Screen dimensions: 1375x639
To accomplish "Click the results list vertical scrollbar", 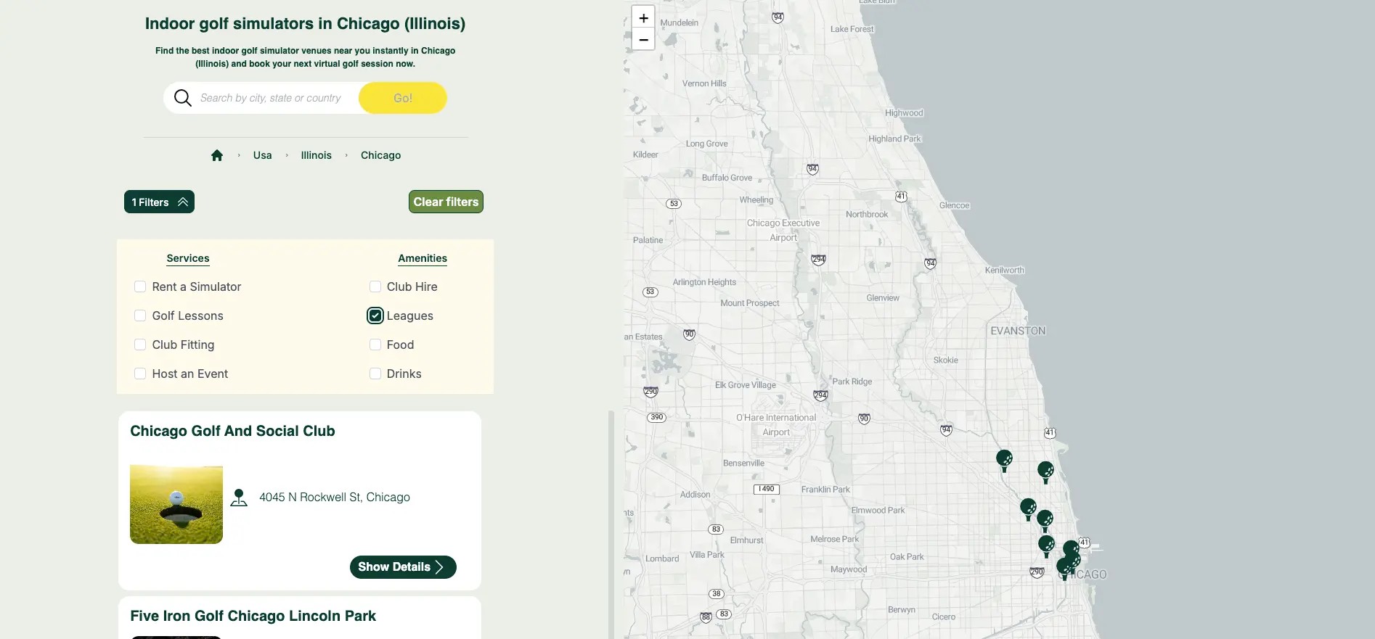I will pos(611,524).
